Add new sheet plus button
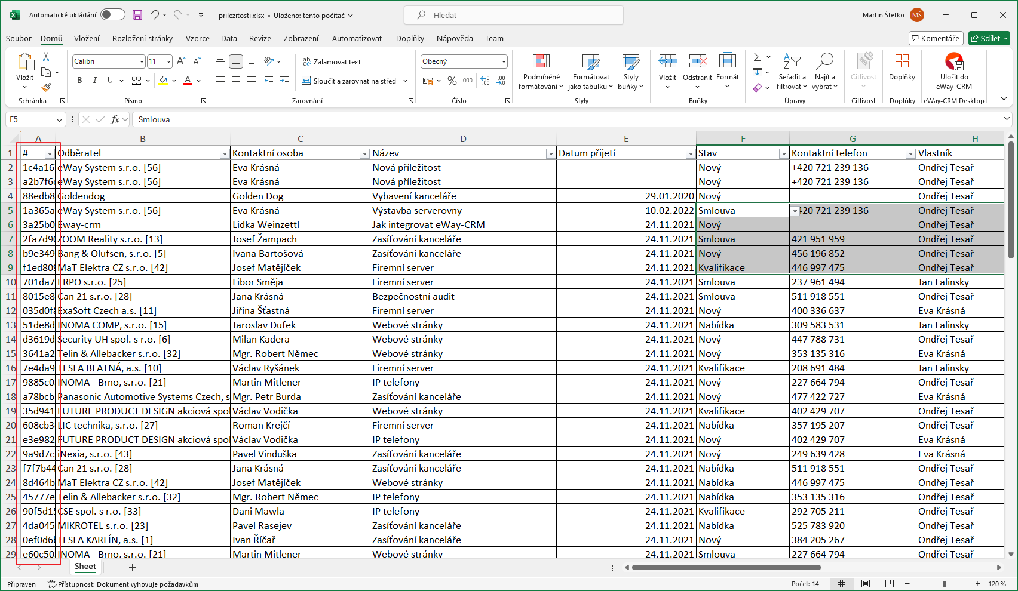 click(132, 567)
